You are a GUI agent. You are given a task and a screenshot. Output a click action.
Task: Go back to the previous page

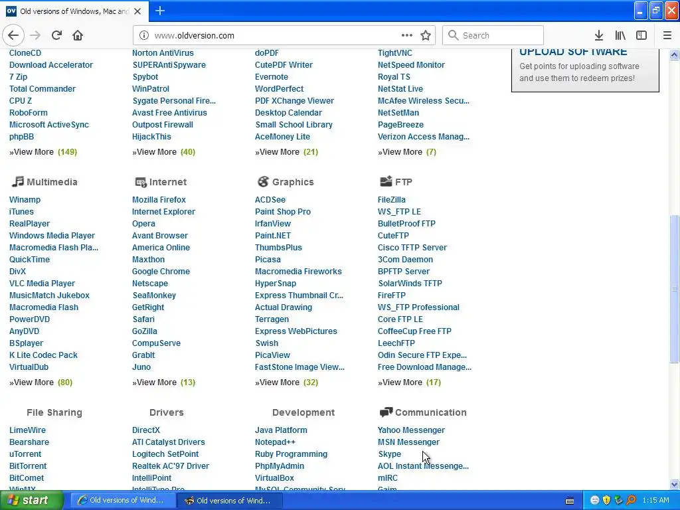pyautogui.click(x=13, y=36)
